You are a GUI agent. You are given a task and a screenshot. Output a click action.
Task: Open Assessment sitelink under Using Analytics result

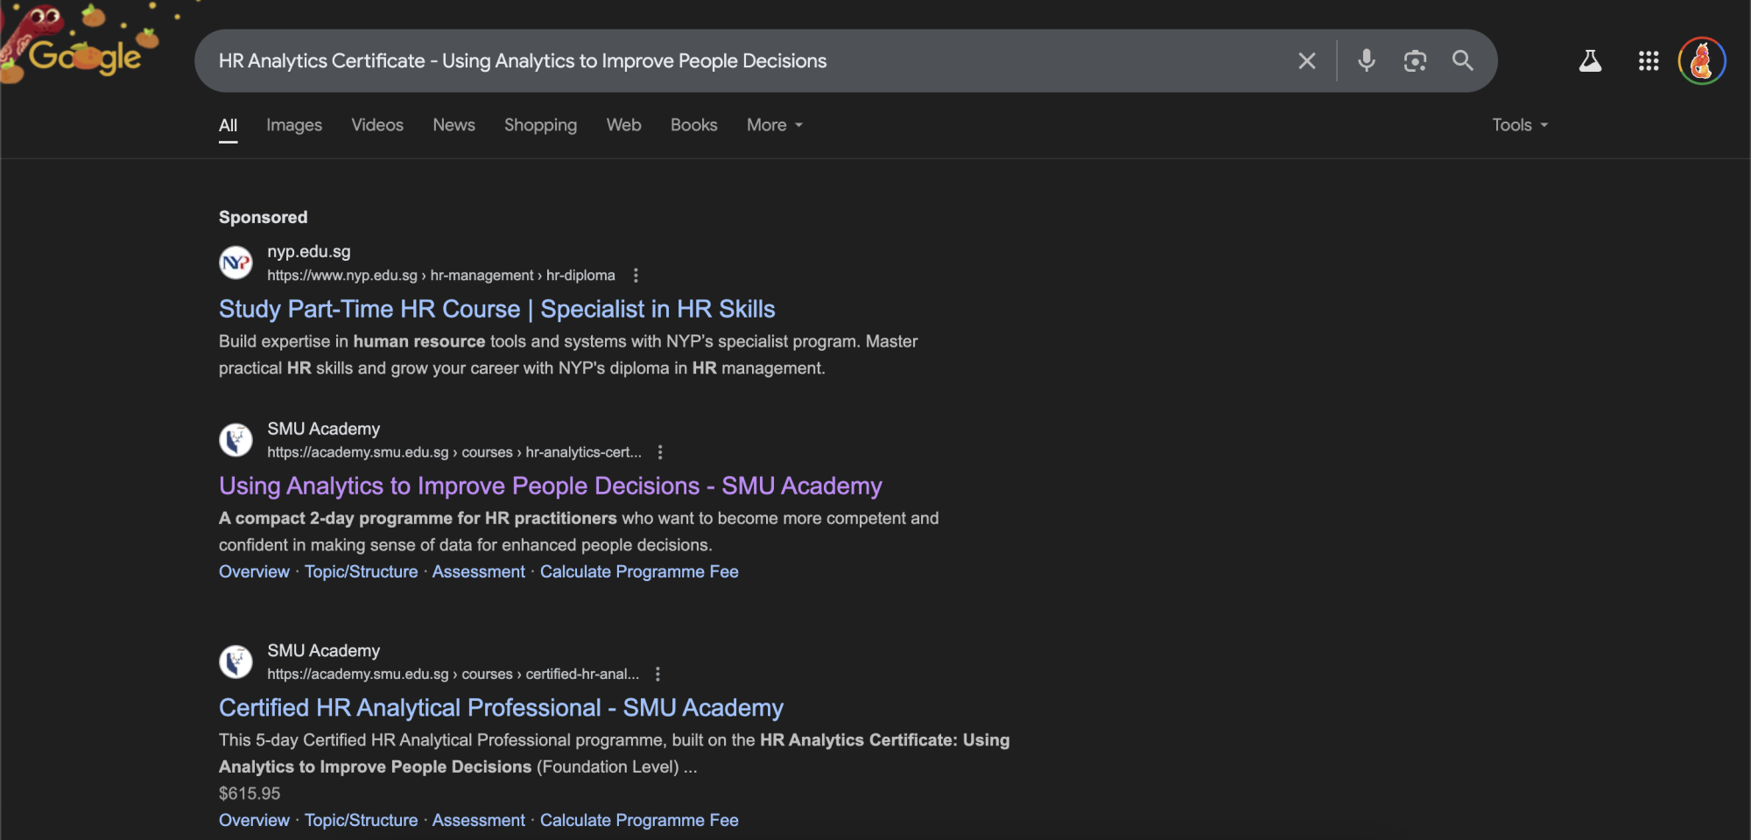tap(478, 571)
